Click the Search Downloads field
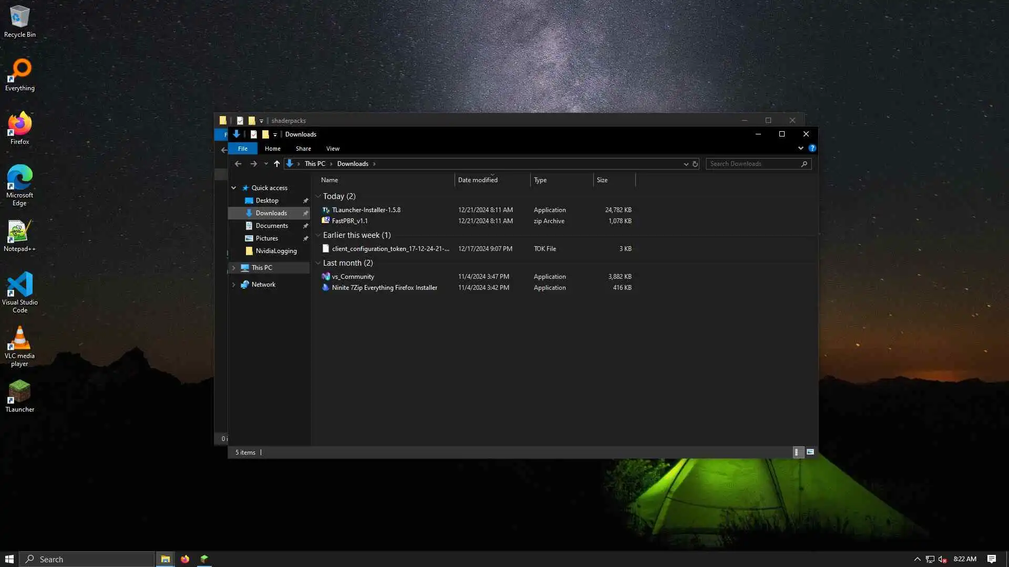Screen dimensions: 1009x567 (753, 164)
